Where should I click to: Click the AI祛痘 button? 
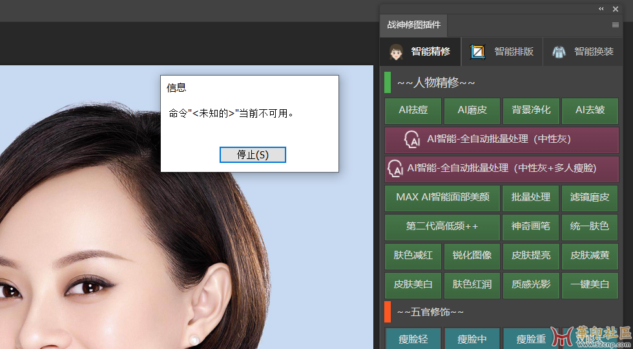point(413,111)
